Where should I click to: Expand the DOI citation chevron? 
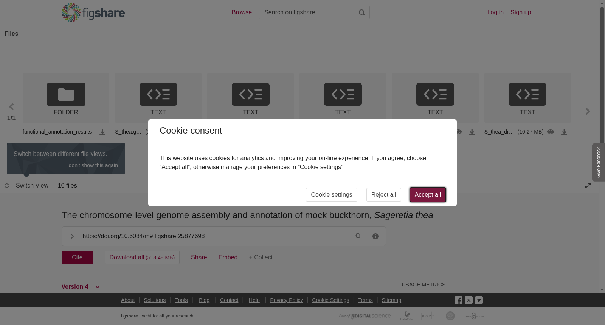[72, 236]
